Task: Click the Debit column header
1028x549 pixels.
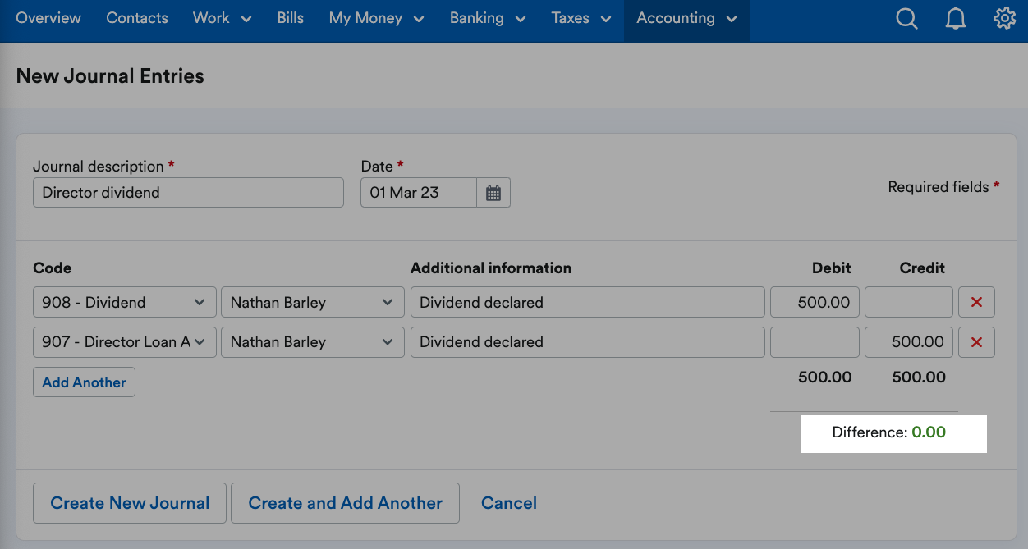Action: pyautogui.click(x=832, y=268)
